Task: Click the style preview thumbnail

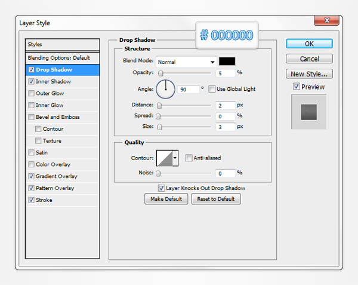Action: (308, 111)
